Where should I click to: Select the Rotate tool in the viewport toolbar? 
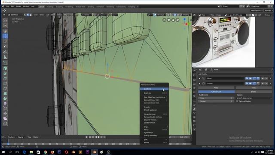point(5,41)
